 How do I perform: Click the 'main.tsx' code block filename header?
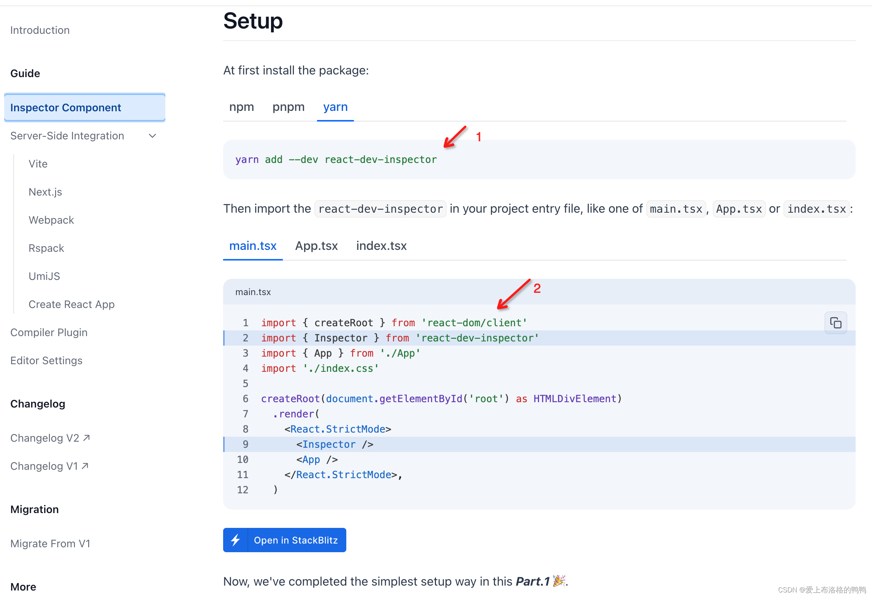coord(253,292)
